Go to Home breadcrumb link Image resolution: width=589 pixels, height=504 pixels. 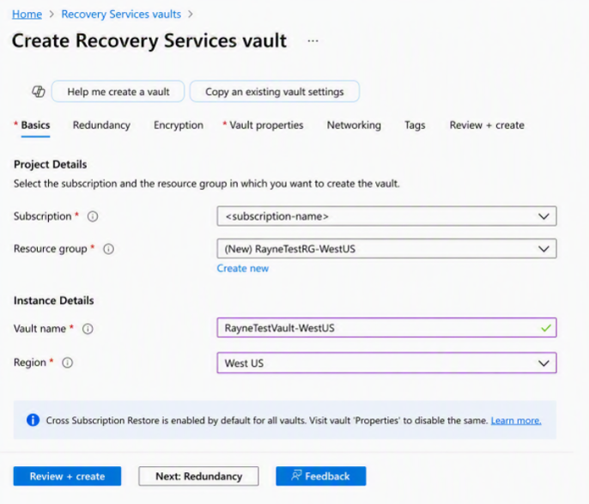(x=27, y=15)
